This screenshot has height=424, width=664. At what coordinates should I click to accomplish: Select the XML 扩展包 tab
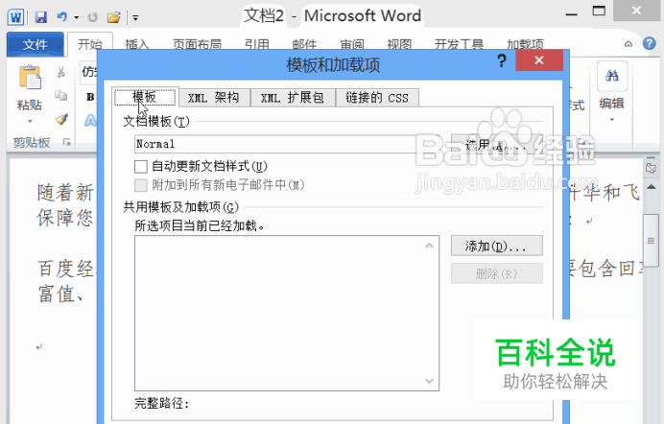point(293,98)
